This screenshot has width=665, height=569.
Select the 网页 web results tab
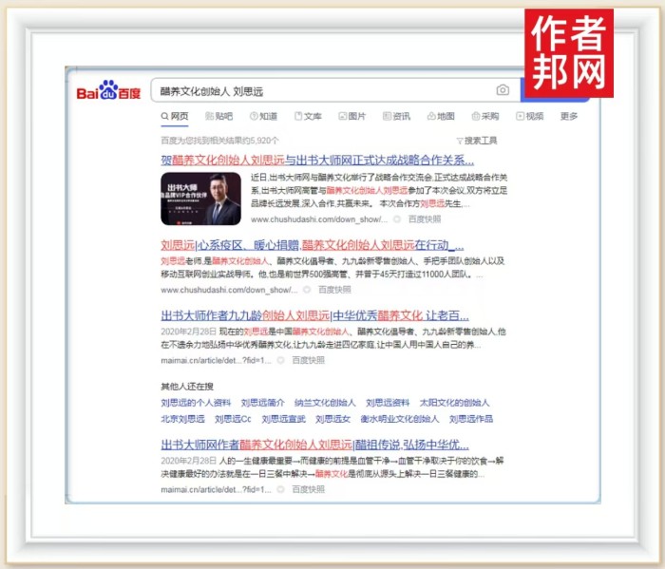pos(174,117)
